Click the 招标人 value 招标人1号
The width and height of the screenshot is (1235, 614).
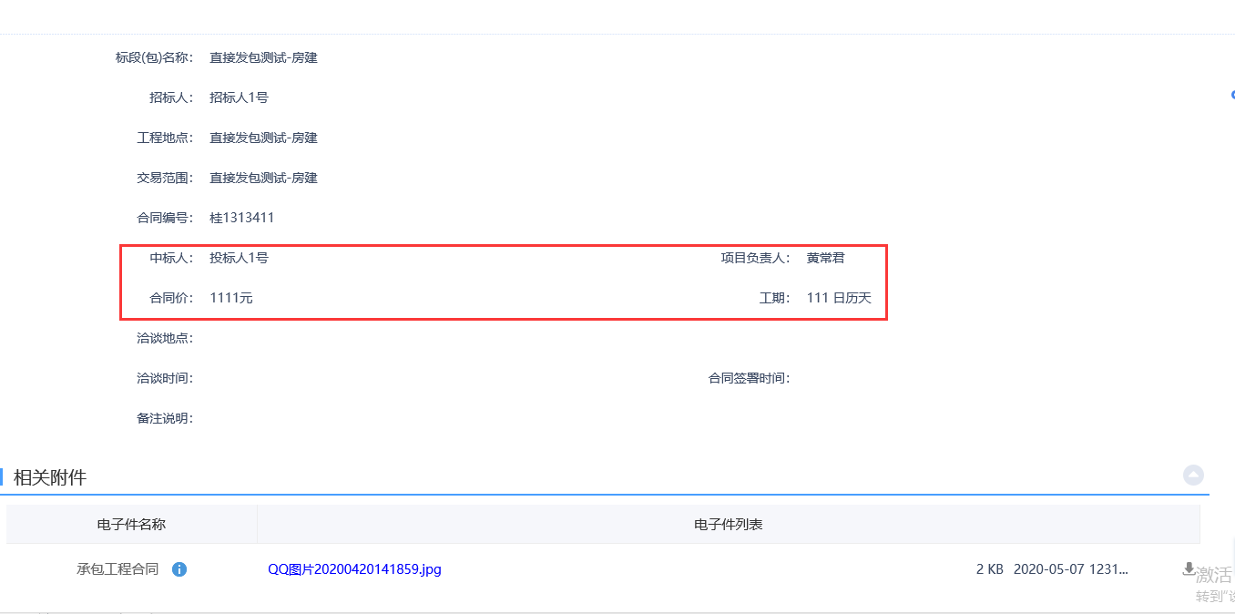(239, 97)
